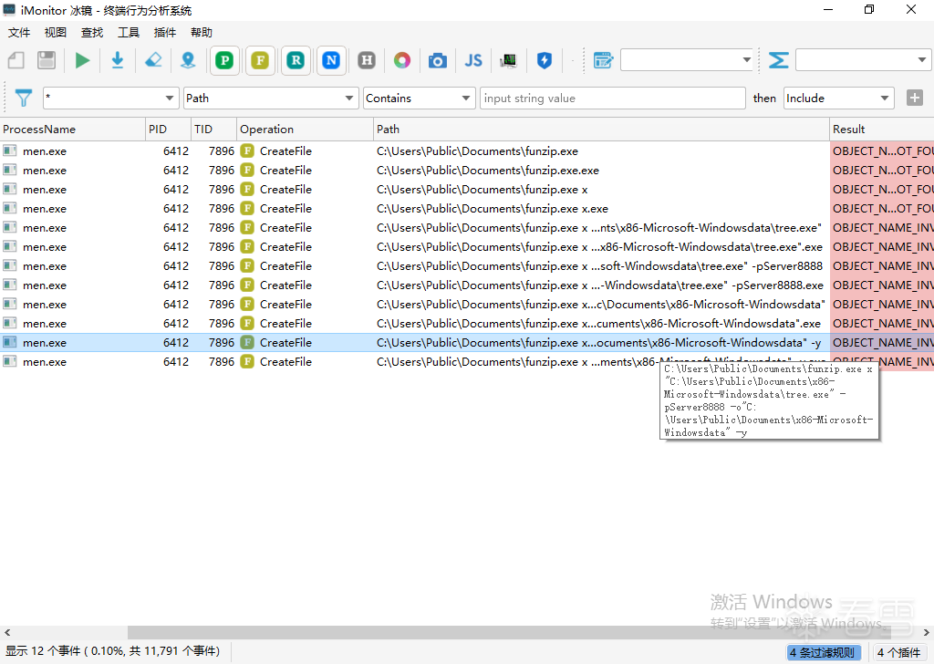Sort by Result column header
The image size is (934, 664).
point(882,130)
